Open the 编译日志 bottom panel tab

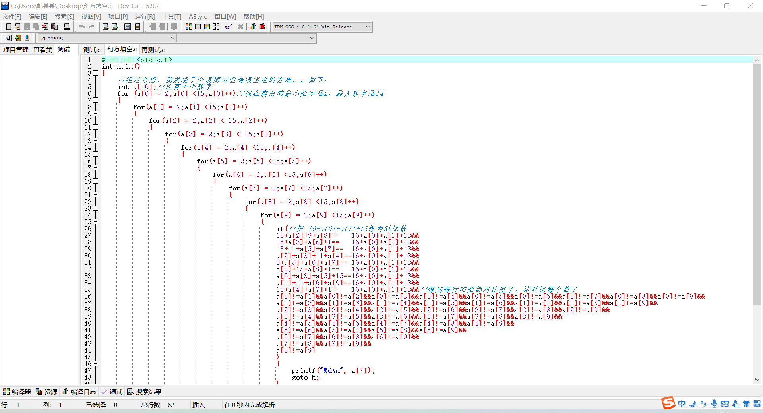pos(79,392)
